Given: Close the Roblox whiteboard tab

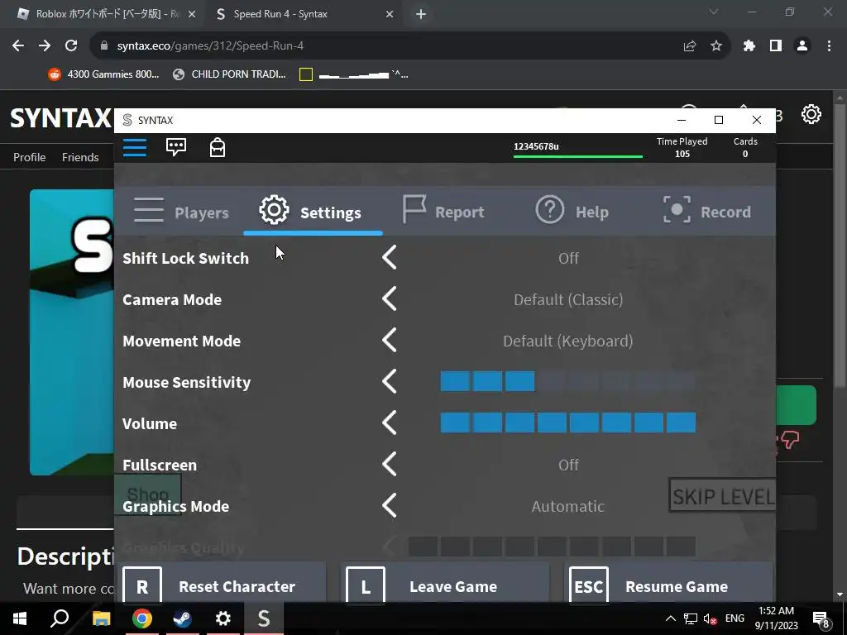Looking at the screenshot, I should click(191, 14).
